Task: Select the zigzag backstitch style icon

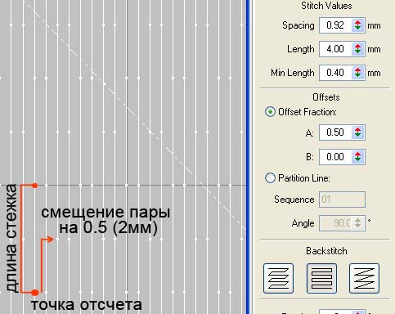Action: point(364,278)
